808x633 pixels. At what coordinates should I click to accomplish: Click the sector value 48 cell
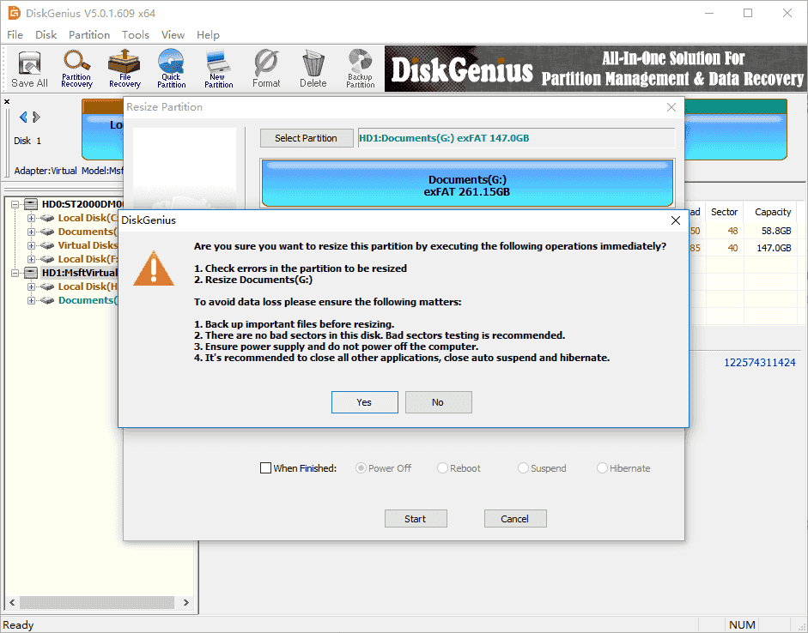(725, 231)
